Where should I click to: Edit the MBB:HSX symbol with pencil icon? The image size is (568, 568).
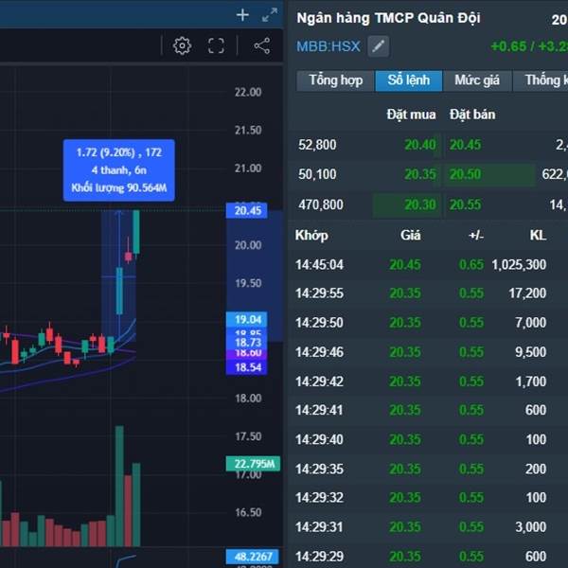pyautogui.click(x=378, y=46)
